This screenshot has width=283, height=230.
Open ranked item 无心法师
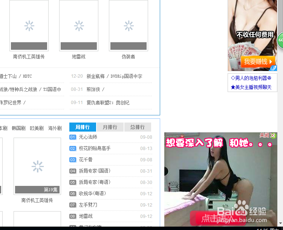88,137
